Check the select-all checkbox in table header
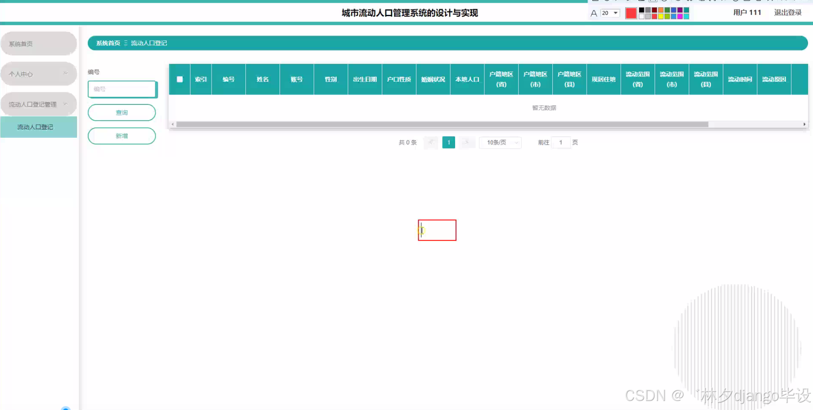 [180, 79]
